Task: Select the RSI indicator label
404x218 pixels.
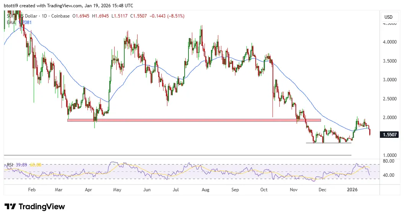Action: pyautogui.click(x=10, y=165)
